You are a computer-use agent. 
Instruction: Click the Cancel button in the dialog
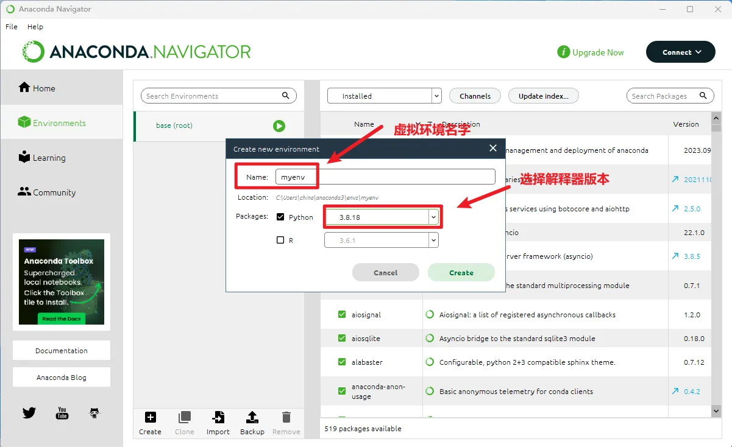click(x=385, y=272)
